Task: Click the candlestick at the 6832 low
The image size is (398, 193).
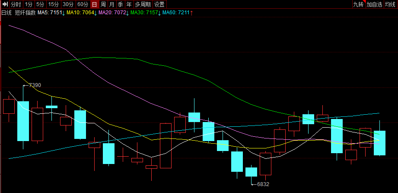Action: pos(251,172)
